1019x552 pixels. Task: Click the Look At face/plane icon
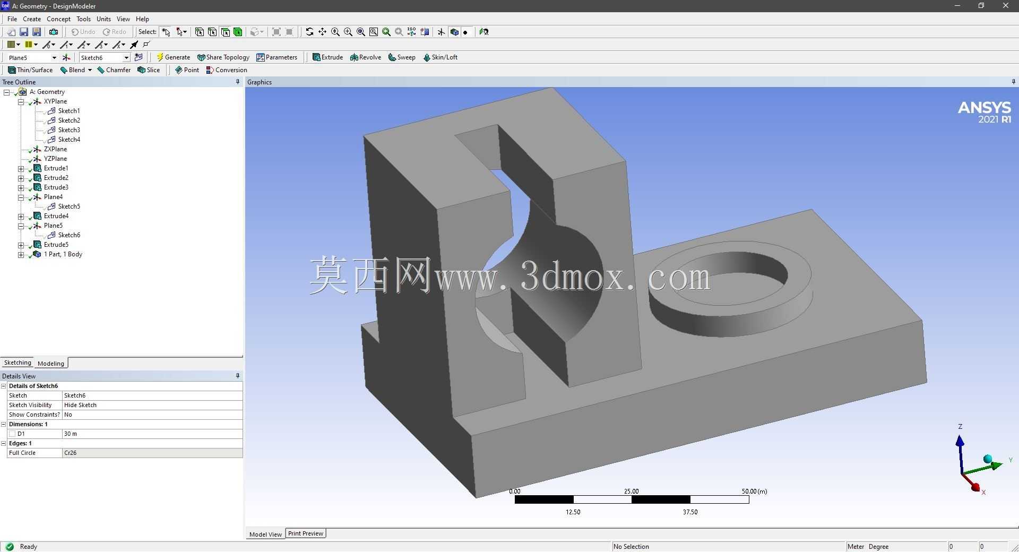tap(484, 32)
